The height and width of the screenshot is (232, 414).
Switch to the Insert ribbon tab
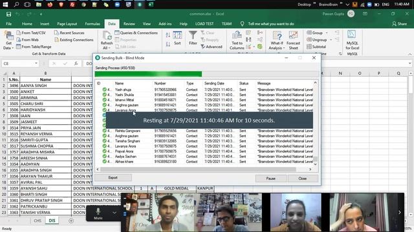[45, 24]
